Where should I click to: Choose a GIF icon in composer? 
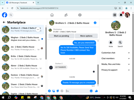tap(62, 91)
